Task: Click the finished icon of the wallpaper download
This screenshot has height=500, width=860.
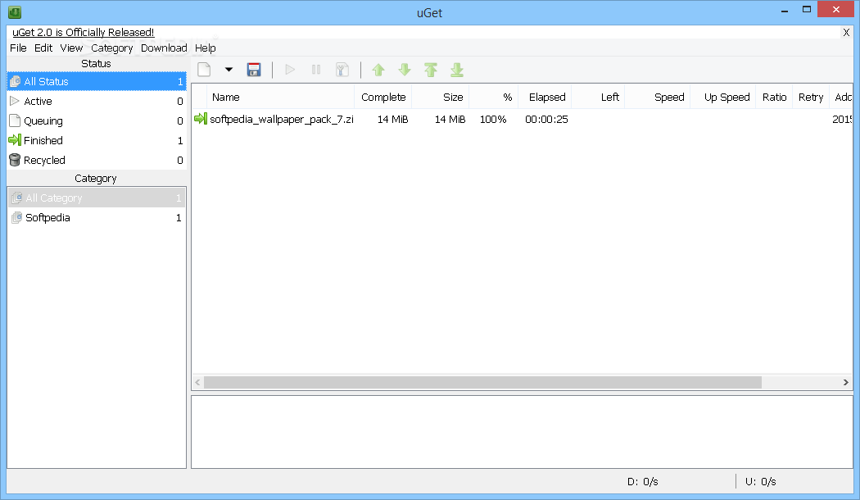Action: point(201,119)
